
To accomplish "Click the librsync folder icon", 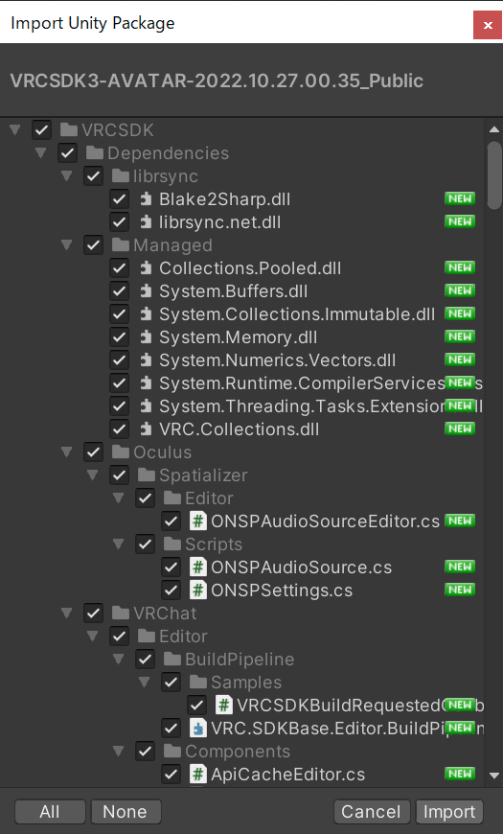I will click(x=120, y=176).
